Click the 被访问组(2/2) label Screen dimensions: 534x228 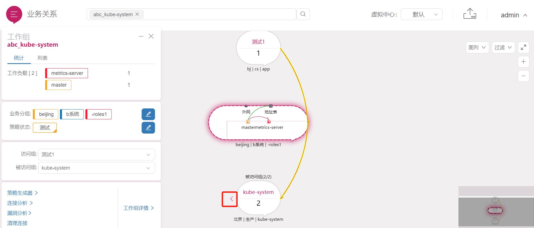(x=258, y=177)
